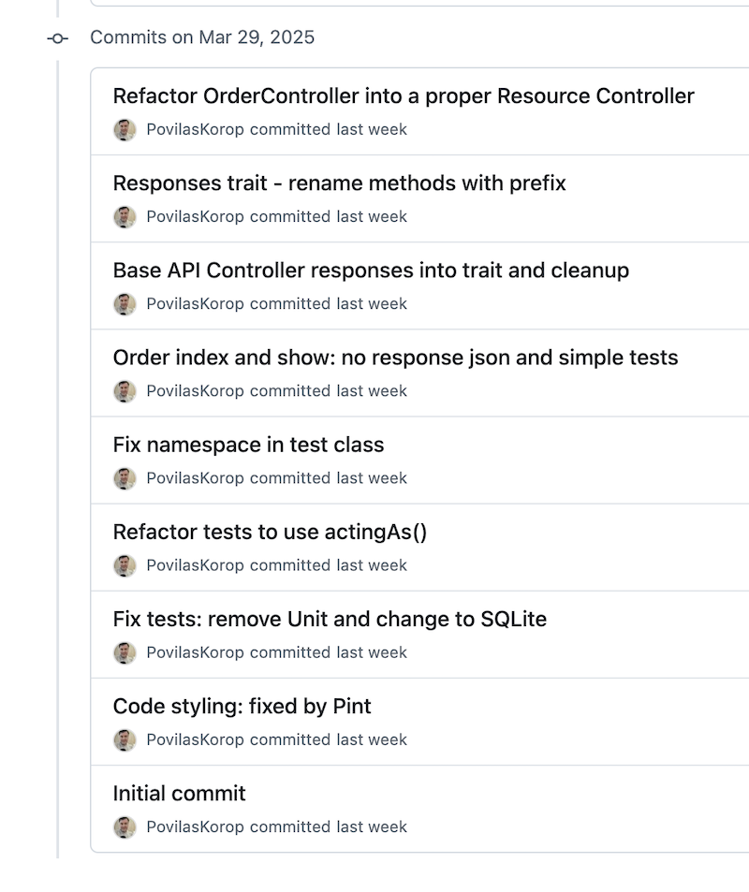Click avatar on Refactor tests actingAs commit

pos(125,565)
